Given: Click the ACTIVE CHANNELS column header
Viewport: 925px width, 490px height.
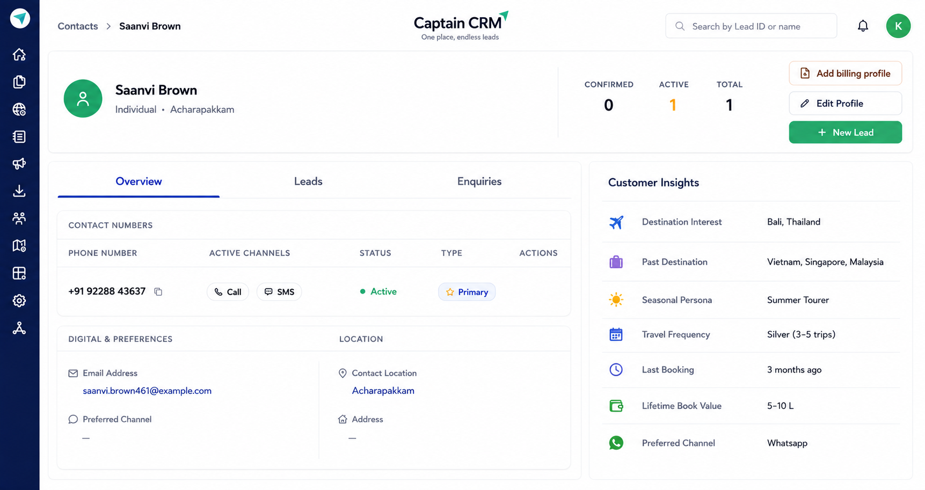Looking at the screenshot, I should [x=250, y=253].
